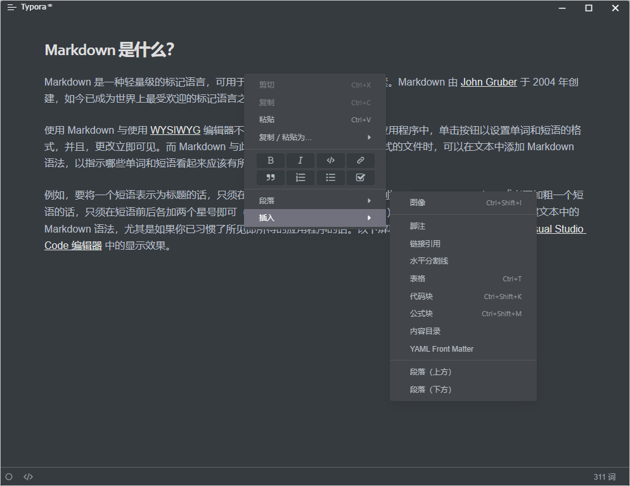The width and height of the screenshot is (630, 486).
Task: Open the Code 编辑器 link
Action: 73,245
